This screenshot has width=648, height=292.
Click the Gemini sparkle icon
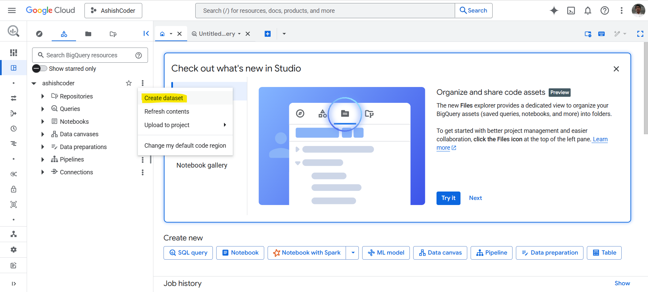(x=554, y=10)
